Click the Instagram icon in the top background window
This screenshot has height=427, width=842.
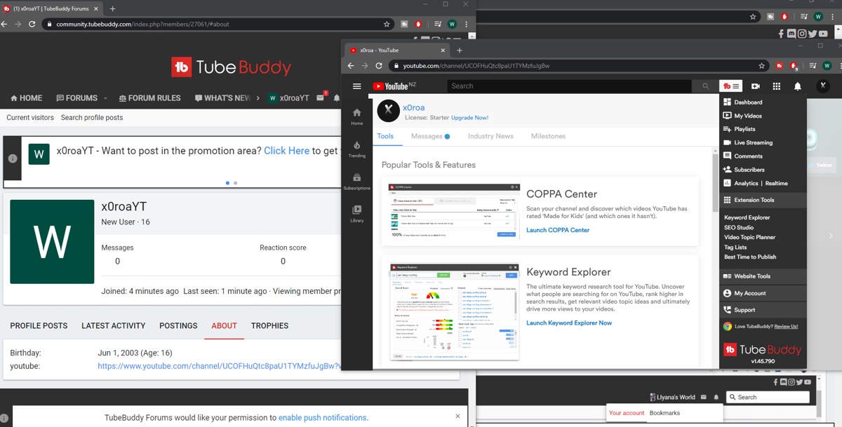(802, 33)
